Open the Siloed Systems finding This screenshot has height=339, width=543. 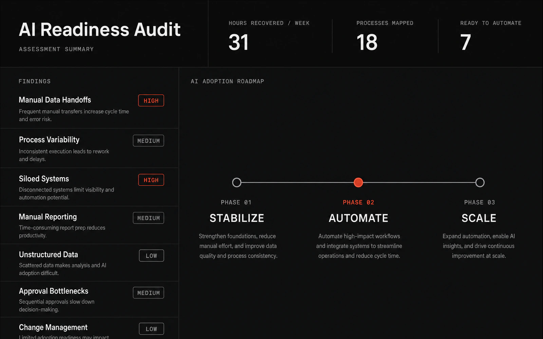coord(90,187)
